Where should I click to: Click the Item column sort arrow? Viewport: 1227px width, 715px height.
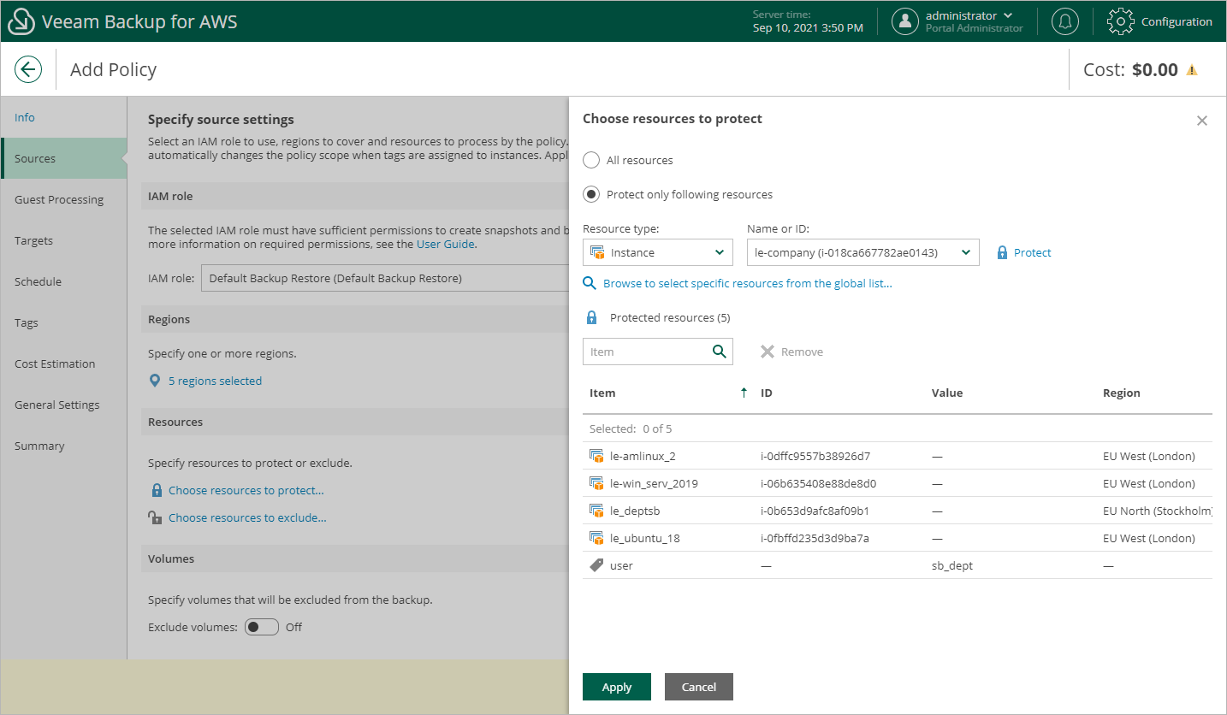744,393
